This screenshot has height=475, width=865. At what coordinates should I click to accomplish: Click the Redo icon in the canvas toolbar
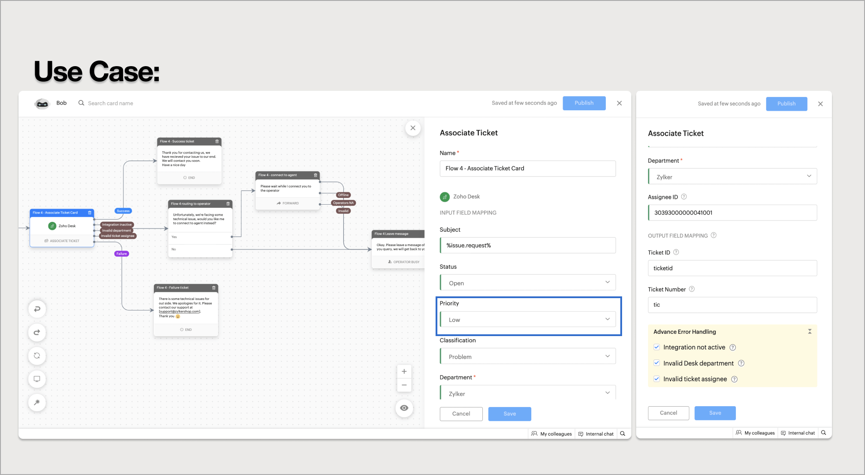click(37, 333)
